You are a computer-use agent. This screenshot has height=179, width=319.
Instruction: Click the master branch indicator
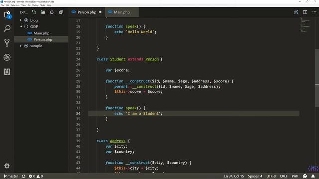coord(11,176)
